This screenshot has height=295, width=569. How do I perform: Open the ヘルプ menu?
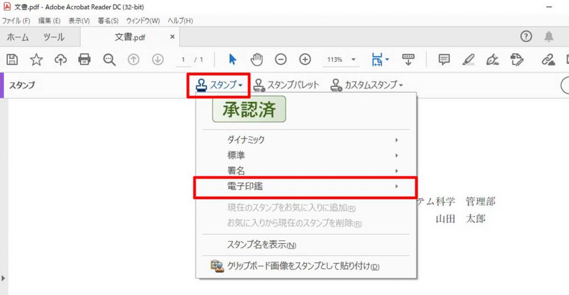point(181,21)
